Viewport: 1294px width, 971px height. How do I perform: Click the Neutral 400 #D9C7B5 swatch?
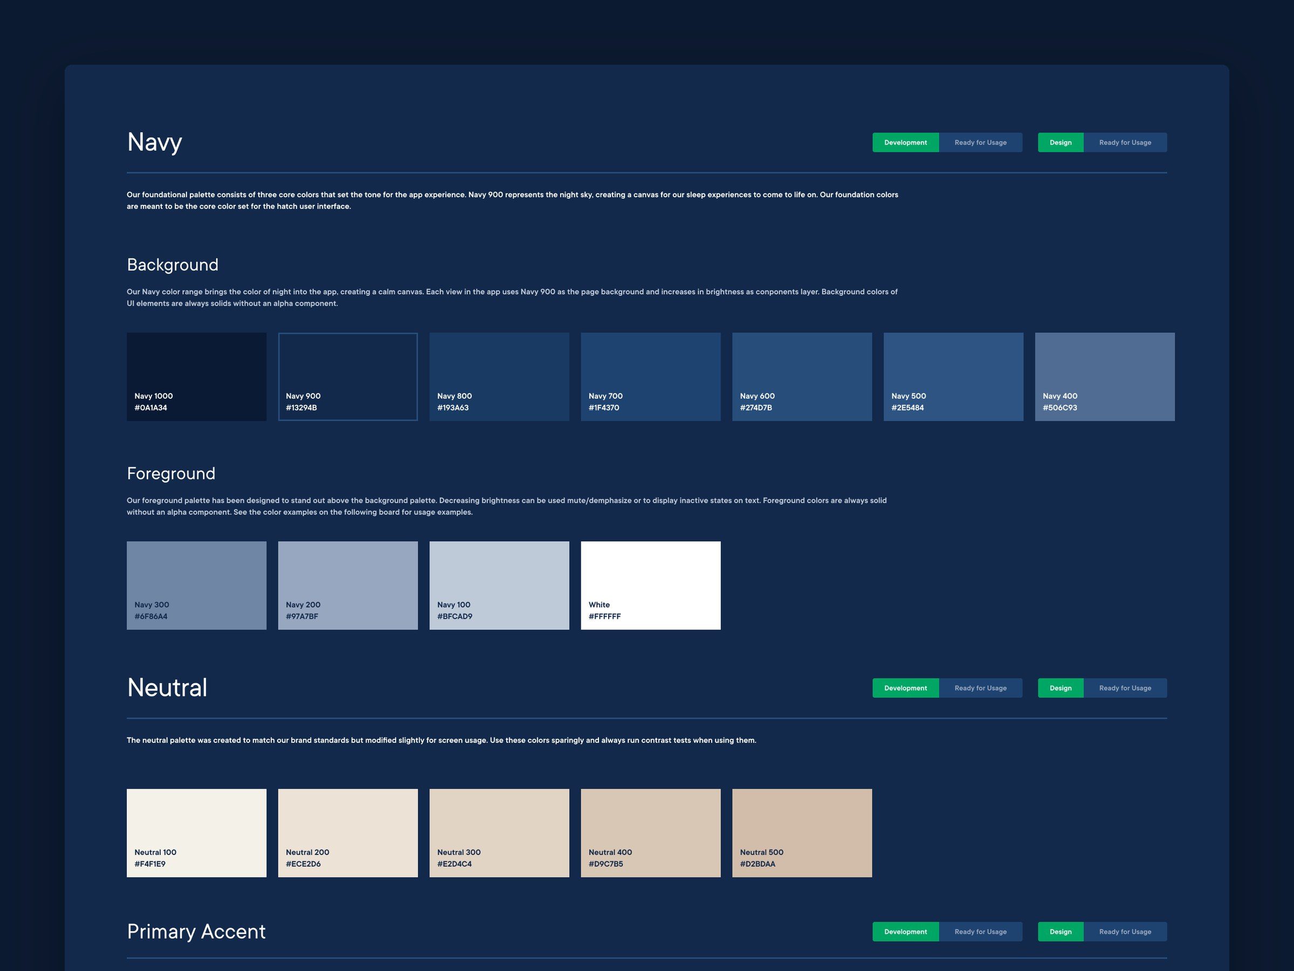(x=651, y=833)
